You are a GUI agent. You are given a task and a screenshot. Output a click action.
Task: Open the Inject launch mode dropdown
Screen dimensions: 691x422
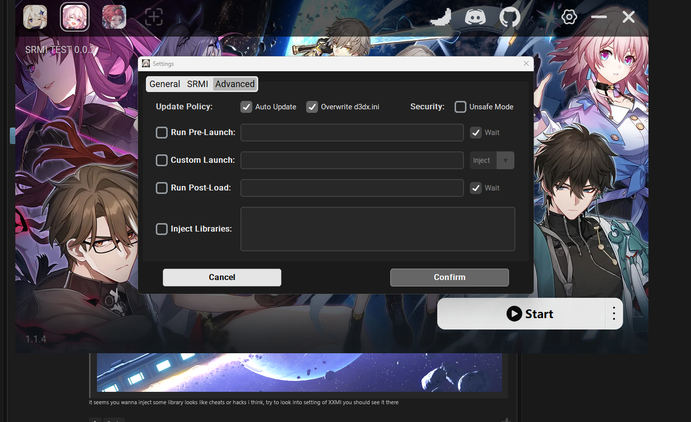pyautogui.click(x=492, y=160)
